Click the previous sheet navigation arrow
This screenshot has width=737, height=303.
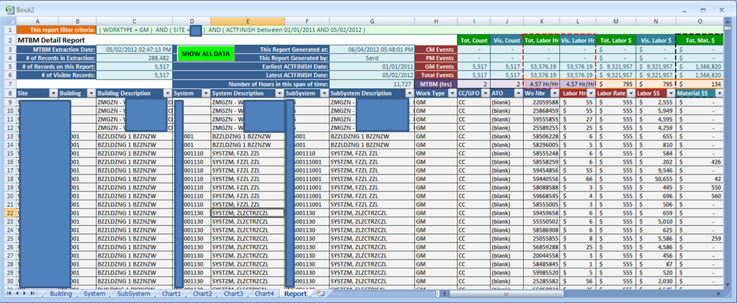click(x=18, y=293)
